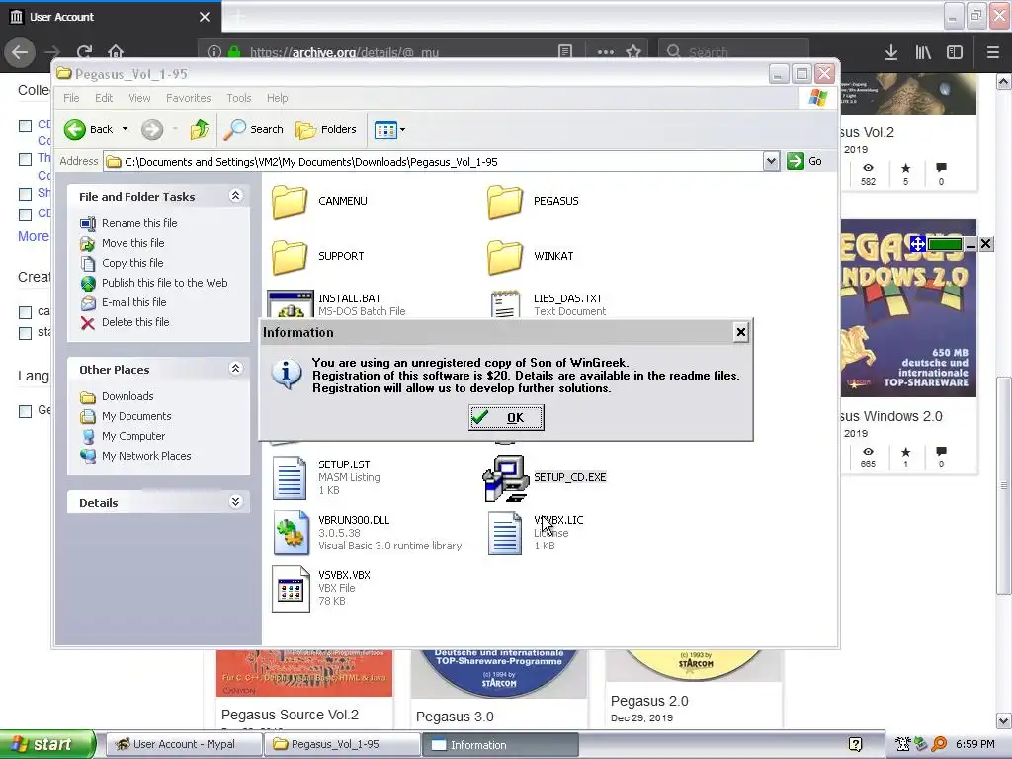The height and width of the screenshot is (759, 1012).
Task: Open the Favorites menu
Action: pos(189,98)
